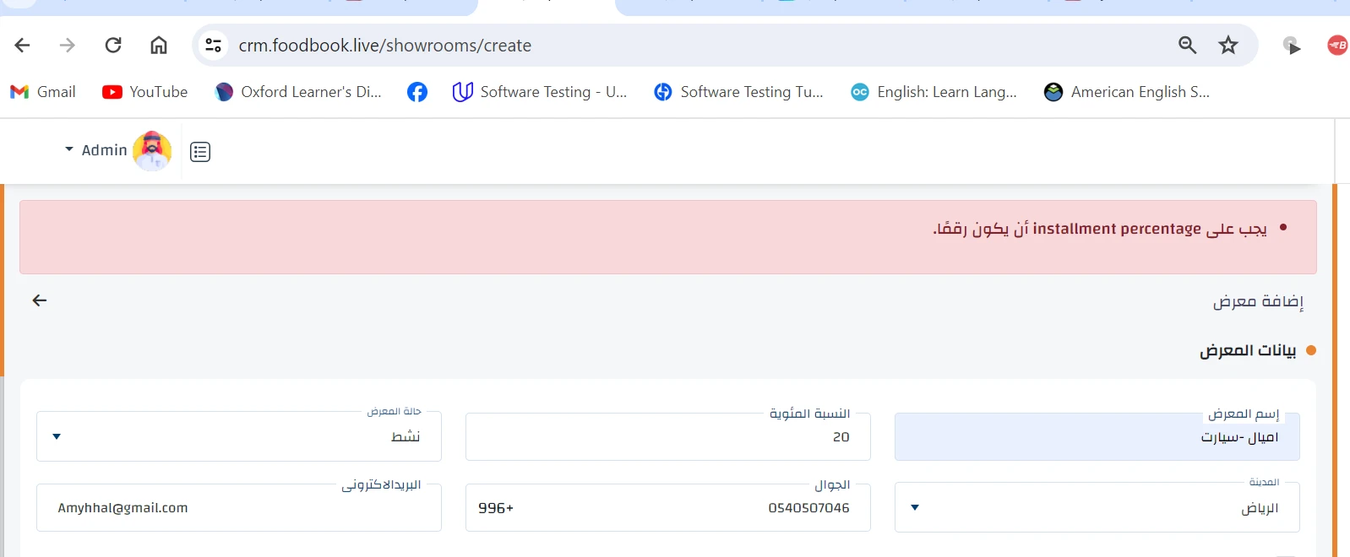This screenshot has width=1350, height=557.
Task: Open the Facebook bookmark icon
Action: 417,92
